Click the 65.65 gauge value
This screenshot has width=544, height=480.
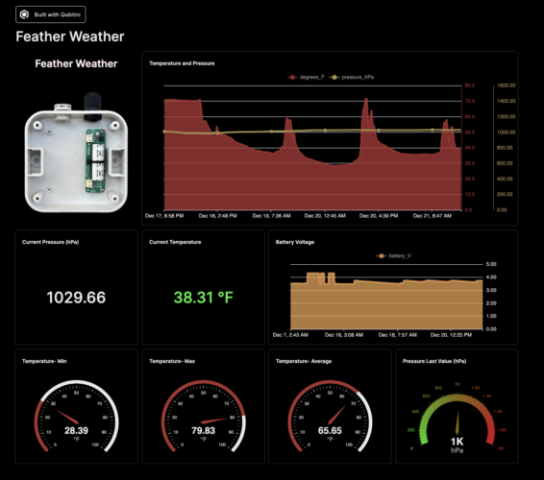click(x=330, y=430)
